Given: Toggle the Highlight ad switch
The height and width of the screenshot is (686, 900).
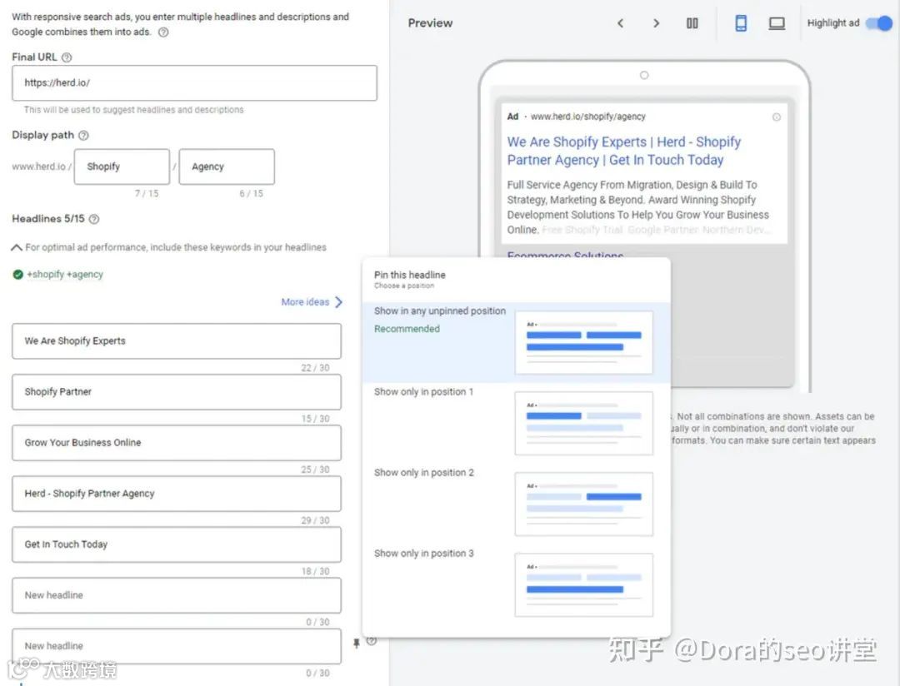Looking at the screenshot, I should tap(879, 23).
